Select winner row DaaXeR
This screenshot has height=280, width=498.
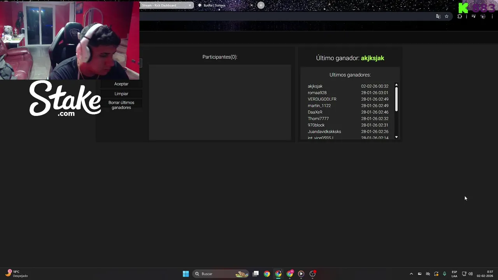(348, 112)
